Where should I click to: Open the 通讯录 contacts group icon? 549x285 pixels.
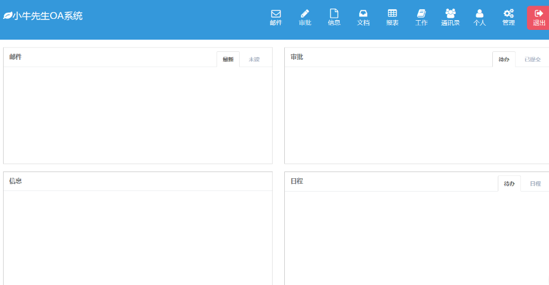450,14
